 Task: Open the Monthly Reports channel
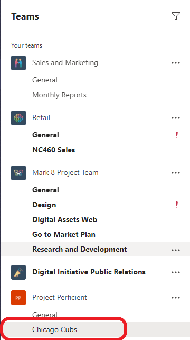[x=59, y=95]
